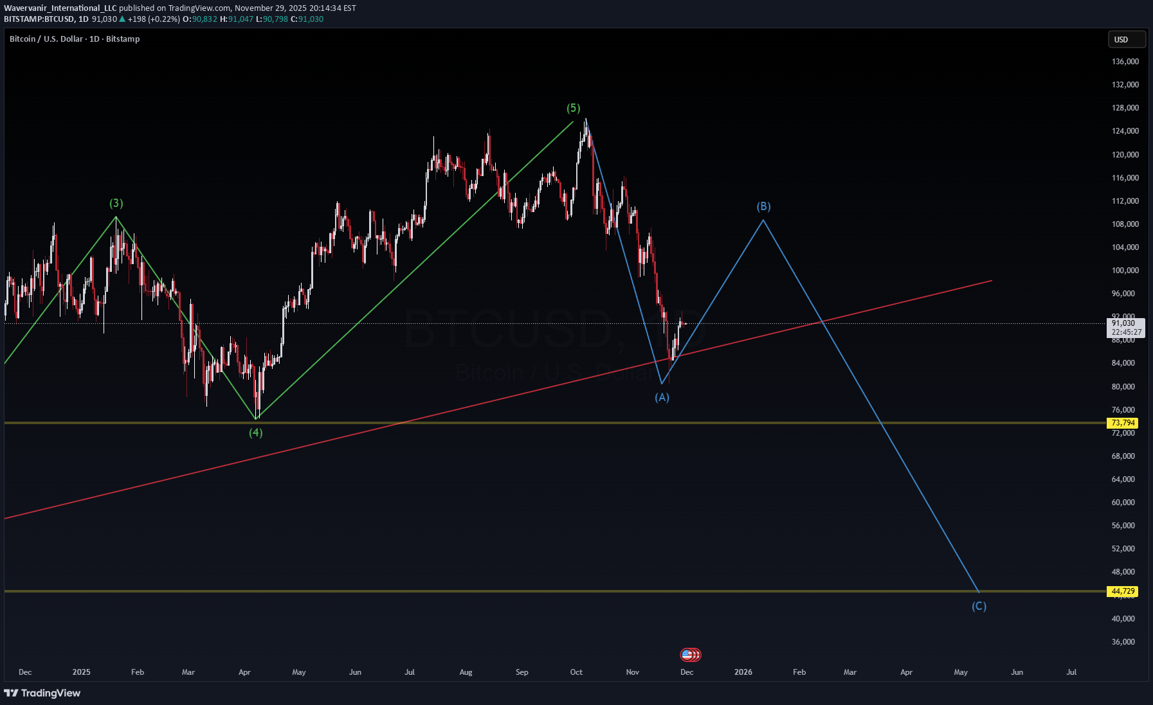The width and height of the screenshot is (1153, 705).
Task: Click the US flag economic event icon
Action: click(688, 655)
